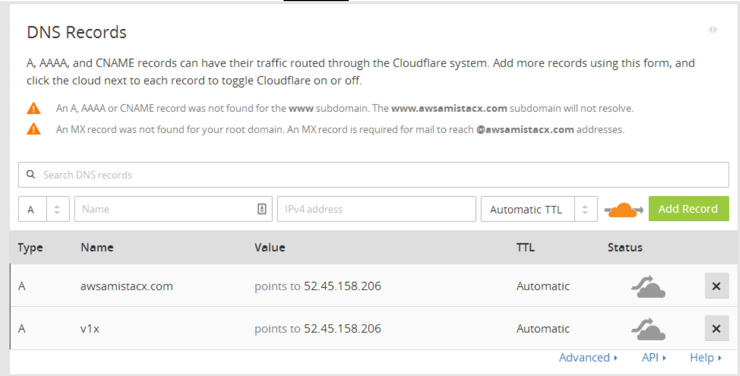Toggle Cloudflare proxy cloud for awsamistacx.com record
Image resolution: width=740 pixels, height=376 pixels.
click(648, 286)
